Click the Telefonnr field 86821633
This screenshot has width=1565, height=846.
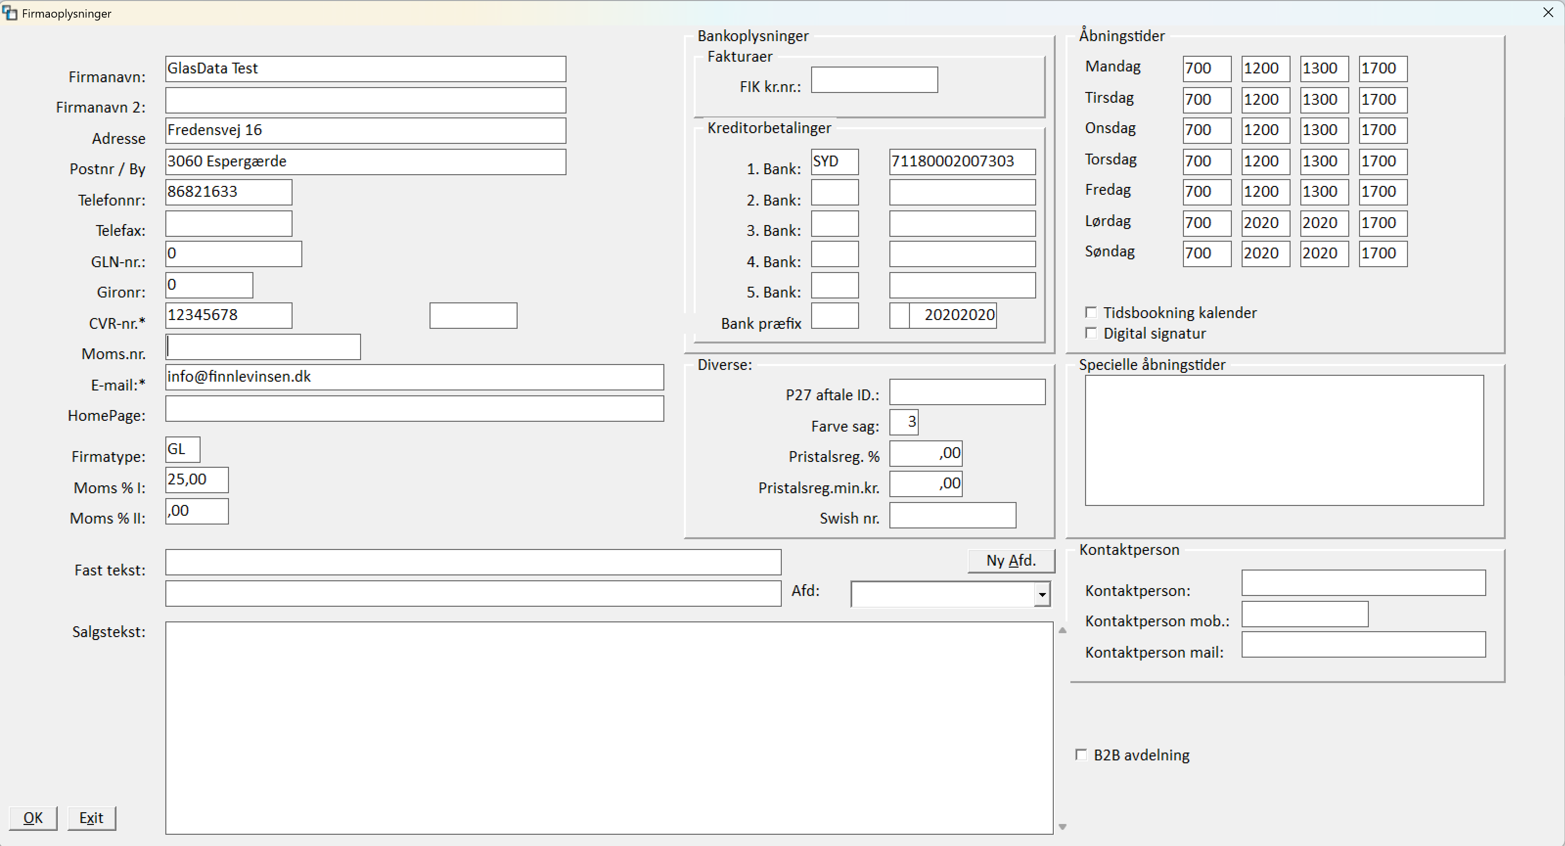(x=229, y=192)
